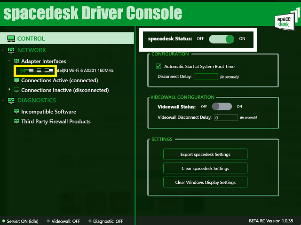Select Connections Inactive (disconnected) entry
The width and height of the screenshot is (301, 225).
pos(65,90)
